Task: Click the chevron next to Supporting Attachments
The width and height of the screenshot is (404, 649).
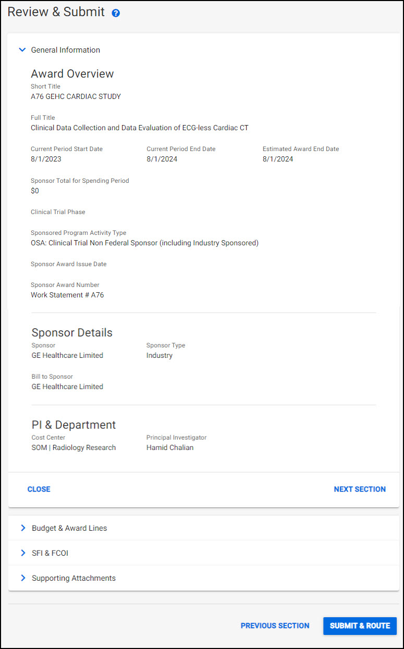Action: [x=23, y=578]
